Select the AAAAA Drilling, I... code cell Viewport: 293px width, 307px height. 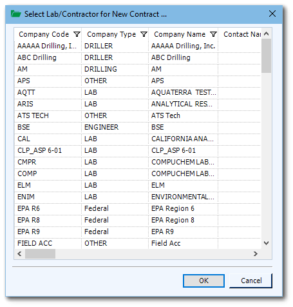(x=48, y=46)
